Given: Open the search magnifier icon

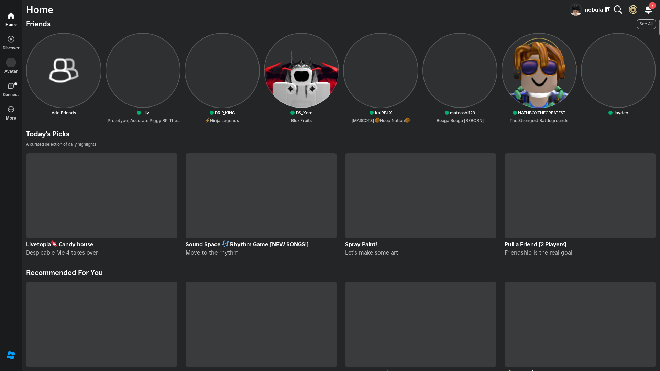Looking at the screenshot, I should tap(618, 10).
